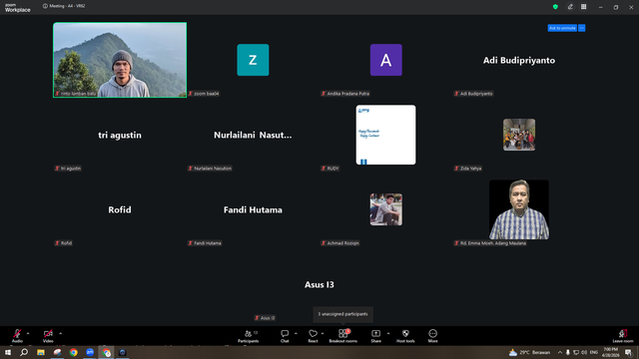The image size is (639, 359).
Task: View the green encryption shield icon
Action: pos(555,7)
